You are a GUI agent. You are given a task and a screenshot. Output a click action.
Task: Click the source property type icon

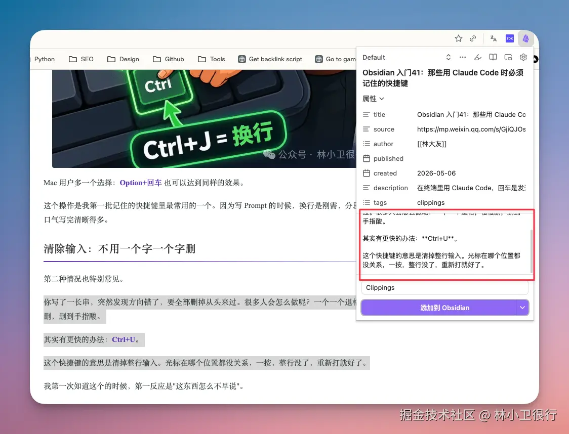click(367, 129)
